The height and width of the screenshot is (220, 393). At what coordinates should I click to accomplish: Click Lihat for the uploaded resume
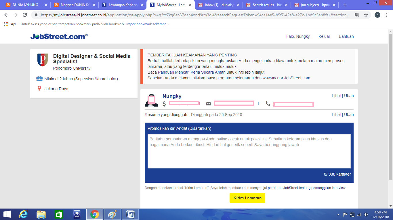pos(336,115)
